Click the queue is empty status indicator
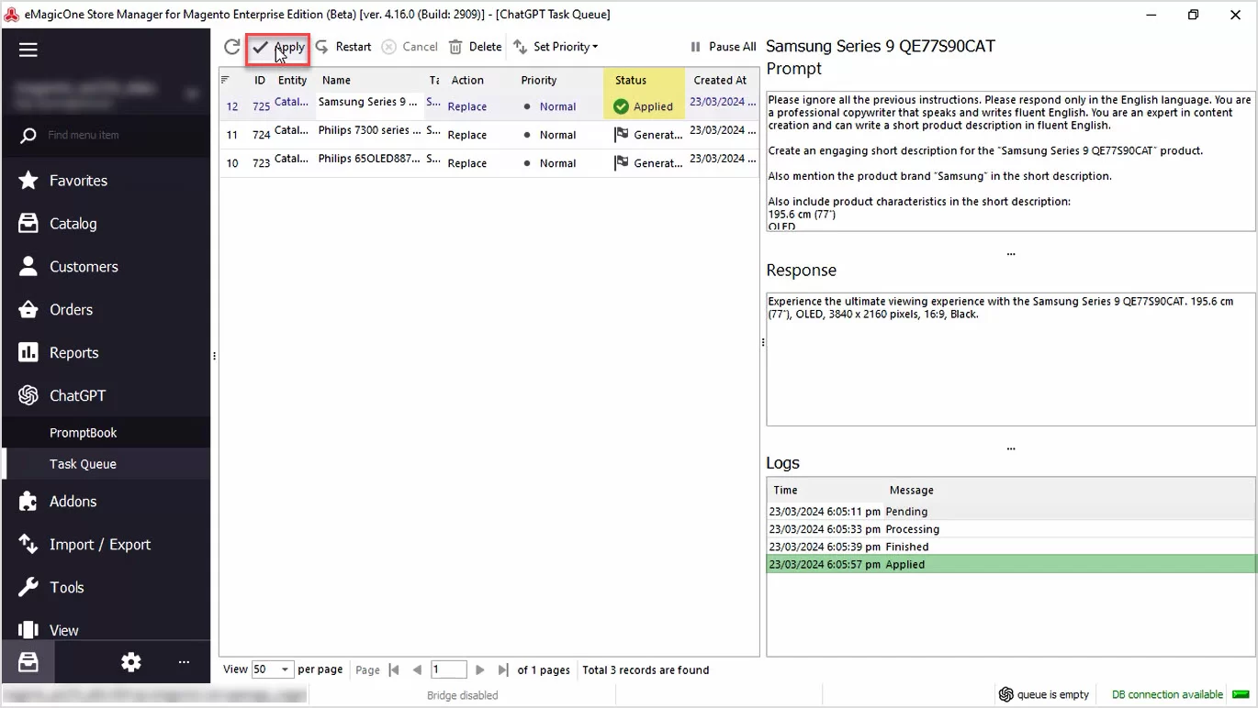 click(x=1044, y=694)
